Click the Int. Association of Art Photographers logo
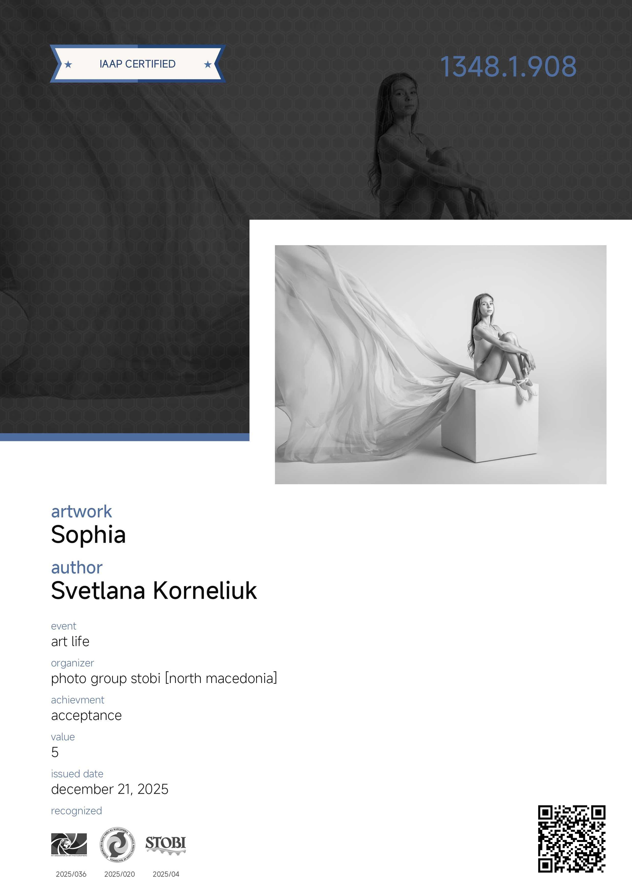This screenshot has width=632, height=894. coord(69,845)
